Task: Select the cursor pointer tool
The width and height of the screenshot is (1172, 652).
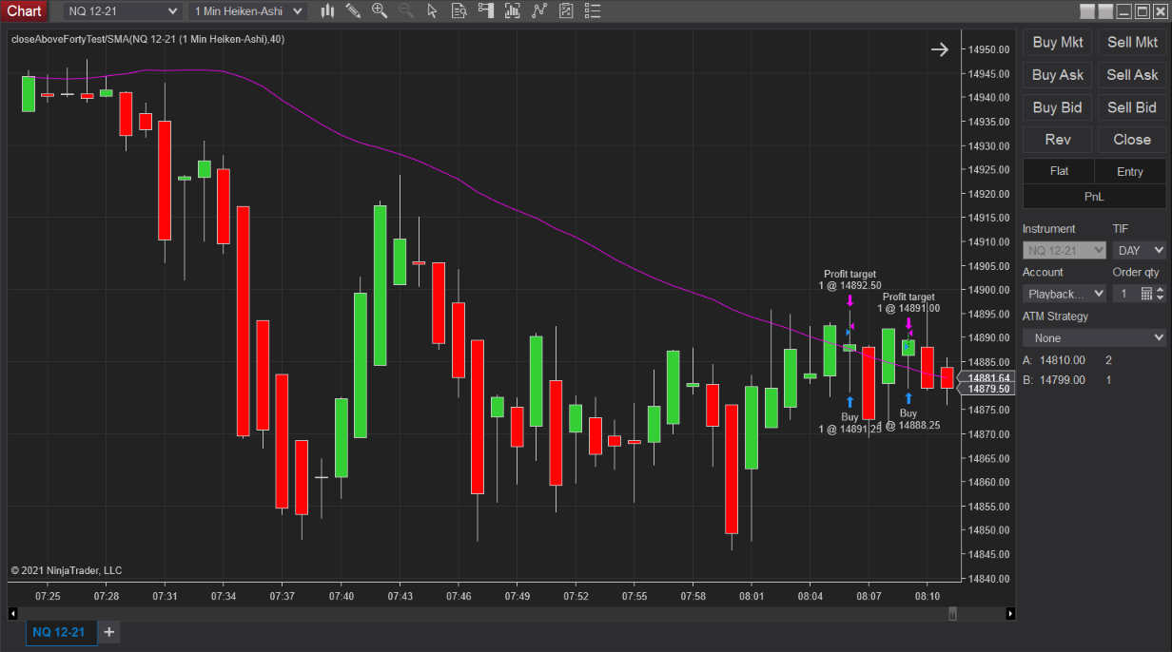Action: click(x=433, y=10)
